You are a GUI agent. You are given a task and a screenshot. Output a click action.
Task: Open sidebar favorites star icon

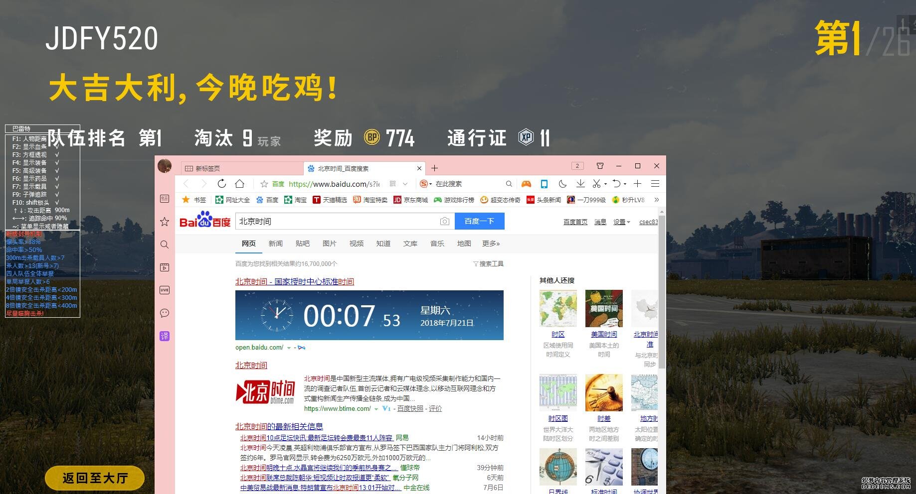tap(165, 222)
